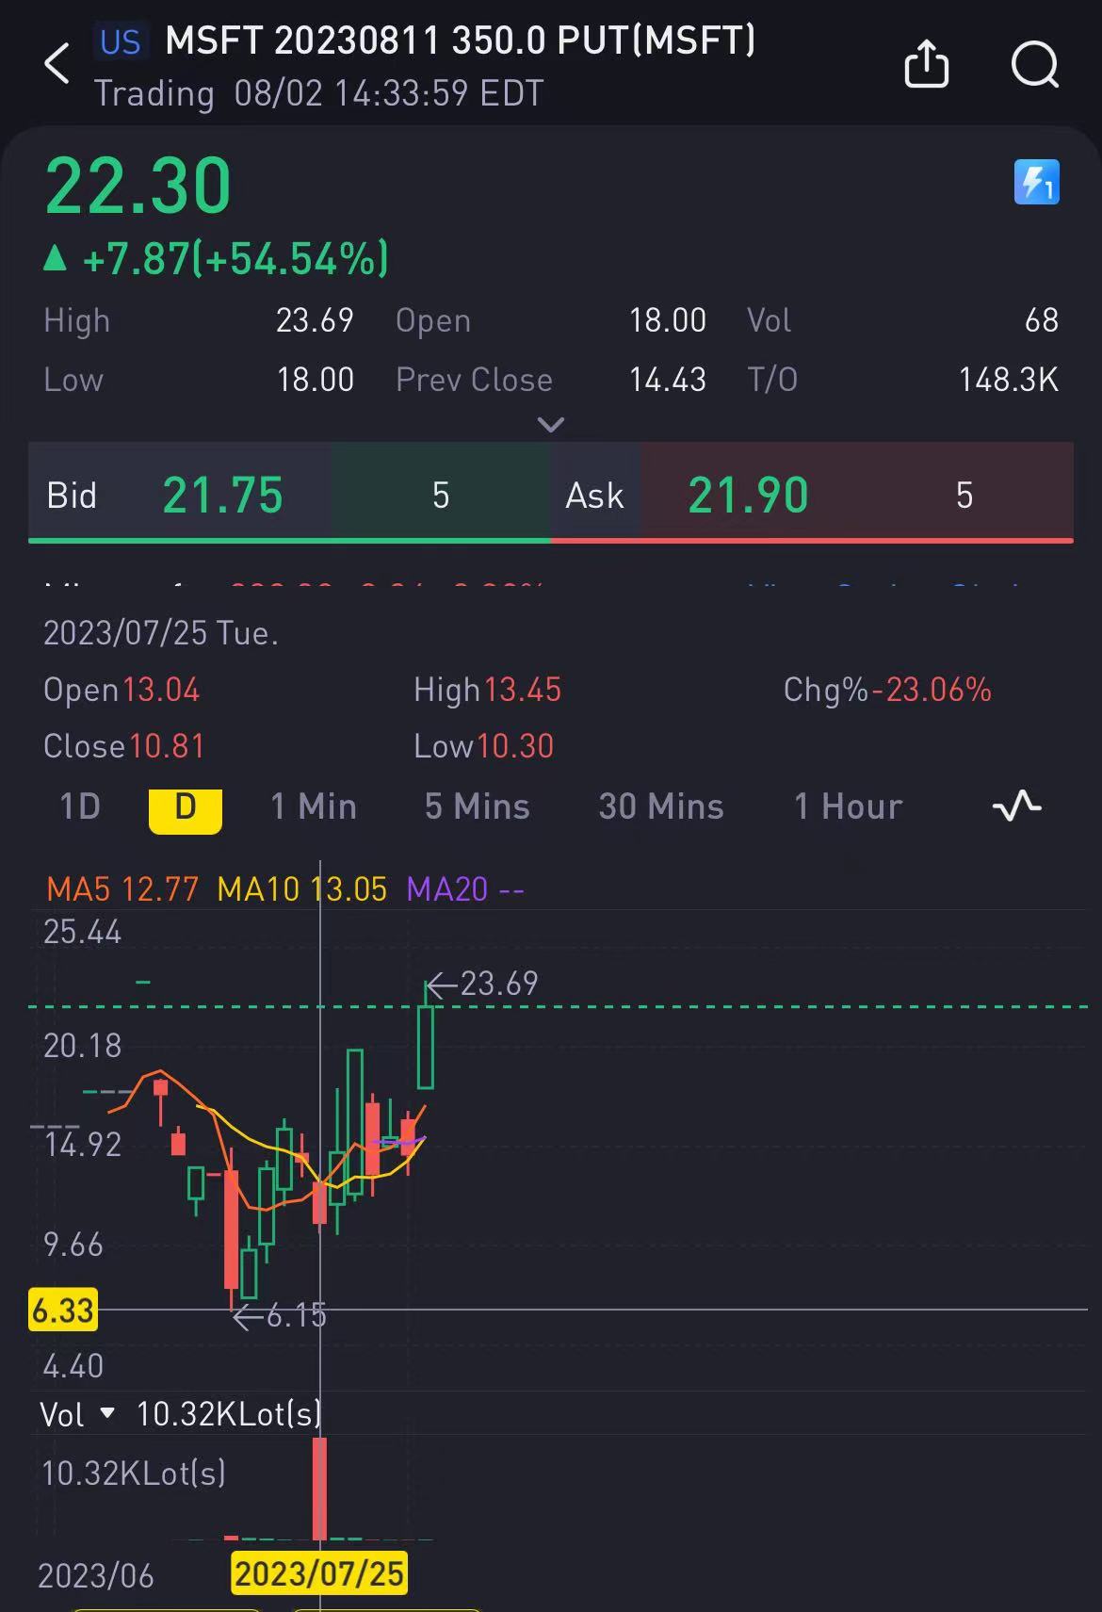Tap the MA10 13.05 indicator label
The image size is (1102, 1612).
point(302,888)
